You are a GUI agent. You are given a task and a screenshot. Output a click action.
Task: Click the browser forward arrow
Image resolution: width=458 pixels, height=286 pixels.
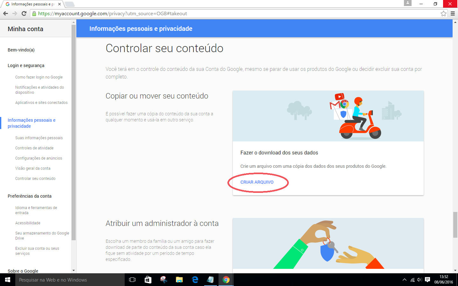point(15,13)
